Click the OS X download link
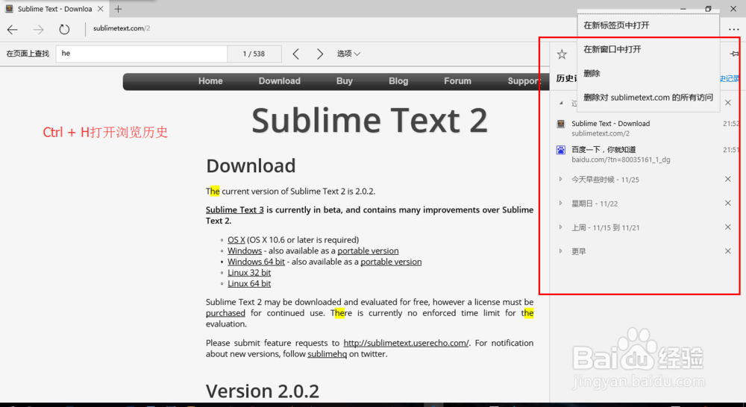Image resolution: width=746 pixels, height=407 pixels. point(236,239)
